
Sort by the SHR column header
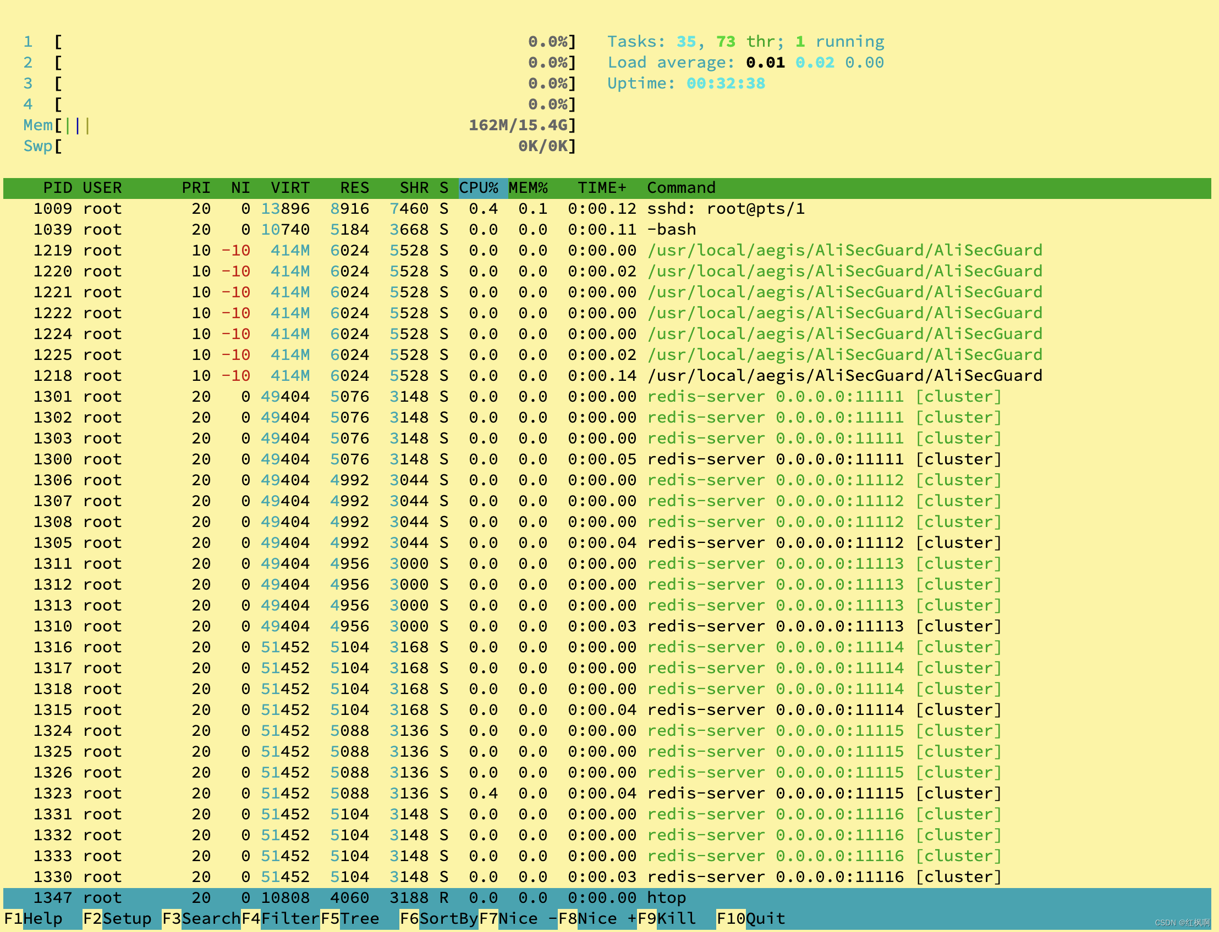point(414,188)
